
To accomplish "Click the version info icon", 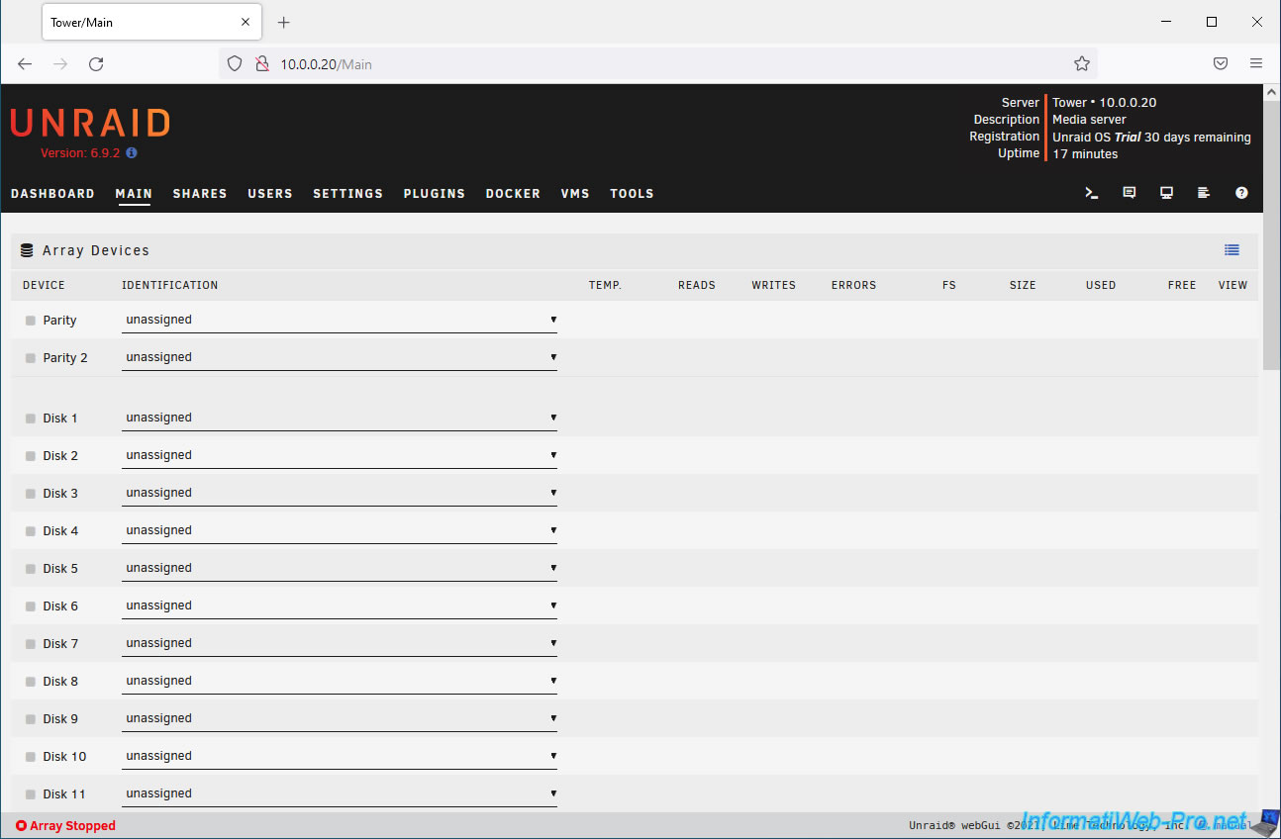I will coord(132,153).
